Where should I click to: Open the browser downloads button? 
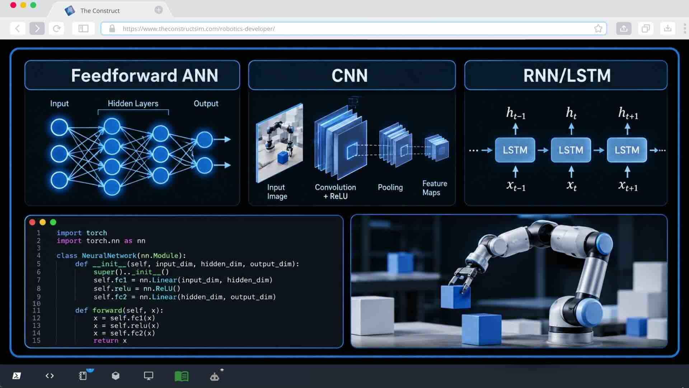pos(667,28)
